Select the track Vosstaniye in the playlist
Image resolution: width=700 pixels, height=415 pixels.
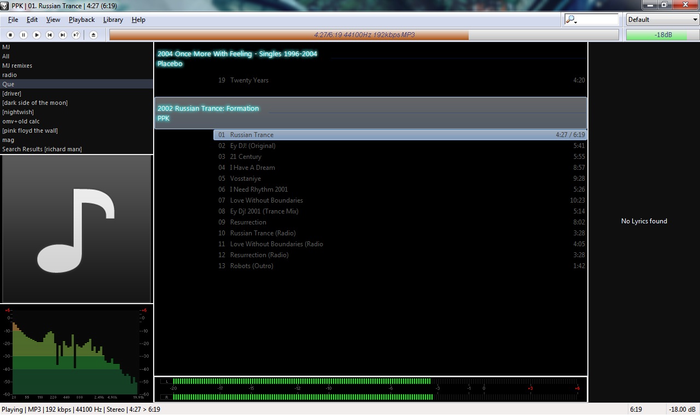246,179
